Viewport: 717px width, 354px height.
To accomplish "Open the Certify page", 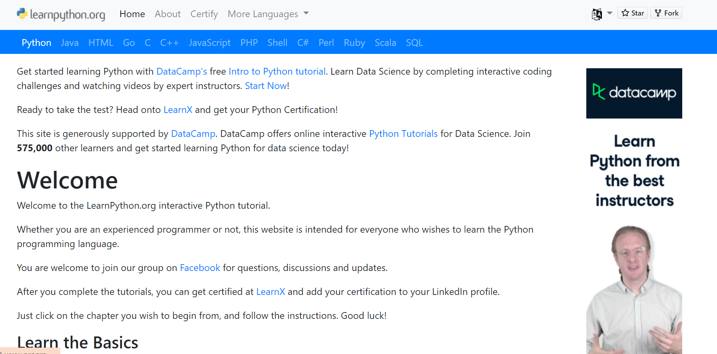I will [x=204, y=14].
